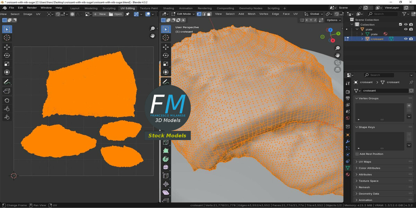This screenshot has width=416, height=208.
Task: Toggle visibility eye of the croissant object
Action: pos(406,39)
